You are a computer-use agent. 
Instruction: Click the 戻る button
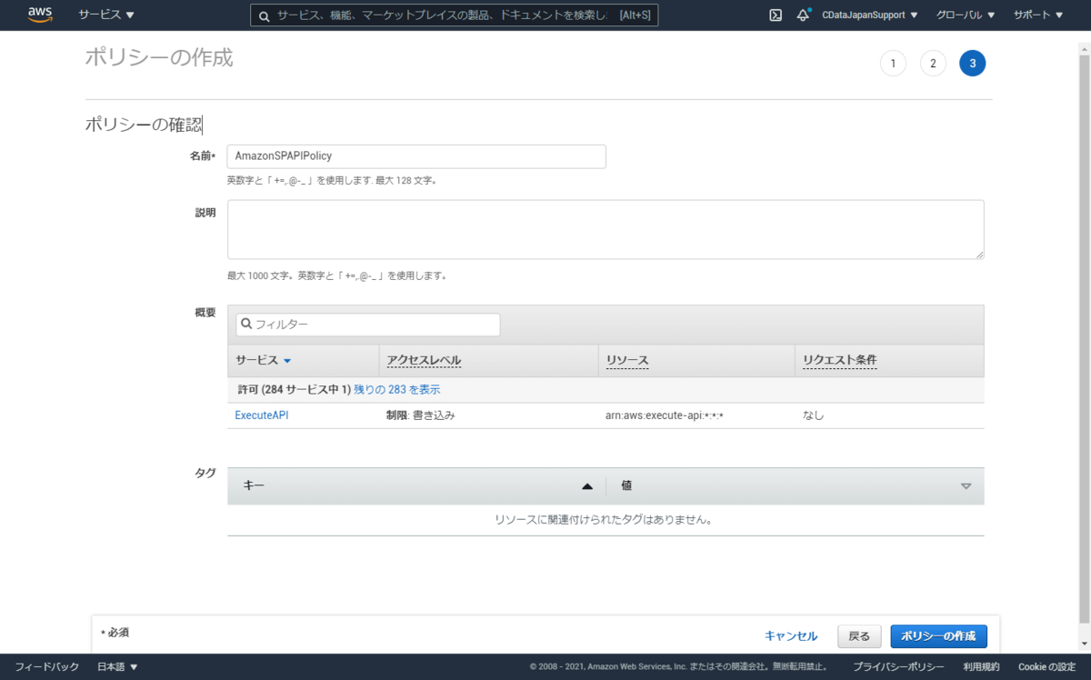859,636
